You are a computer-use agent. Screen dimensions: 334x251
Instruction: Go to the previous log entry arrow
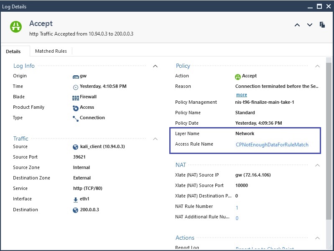point(297,25)
